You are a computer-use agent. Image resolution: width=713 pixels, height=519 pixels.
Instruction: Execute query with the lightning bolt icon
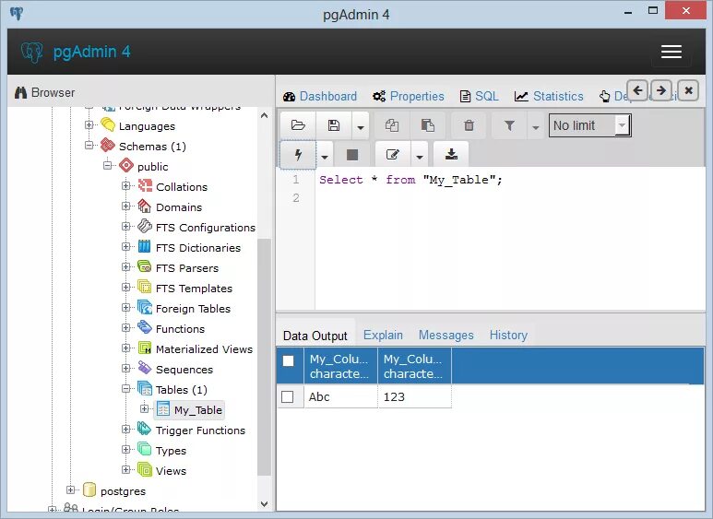(298, 155)
